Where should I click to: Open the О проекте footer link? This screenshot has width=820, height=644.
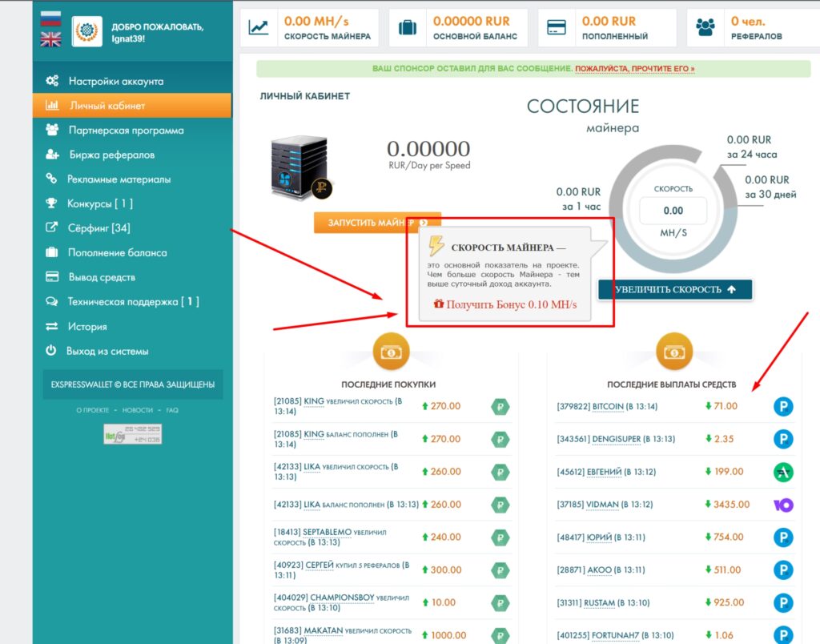tap(93, 410)
